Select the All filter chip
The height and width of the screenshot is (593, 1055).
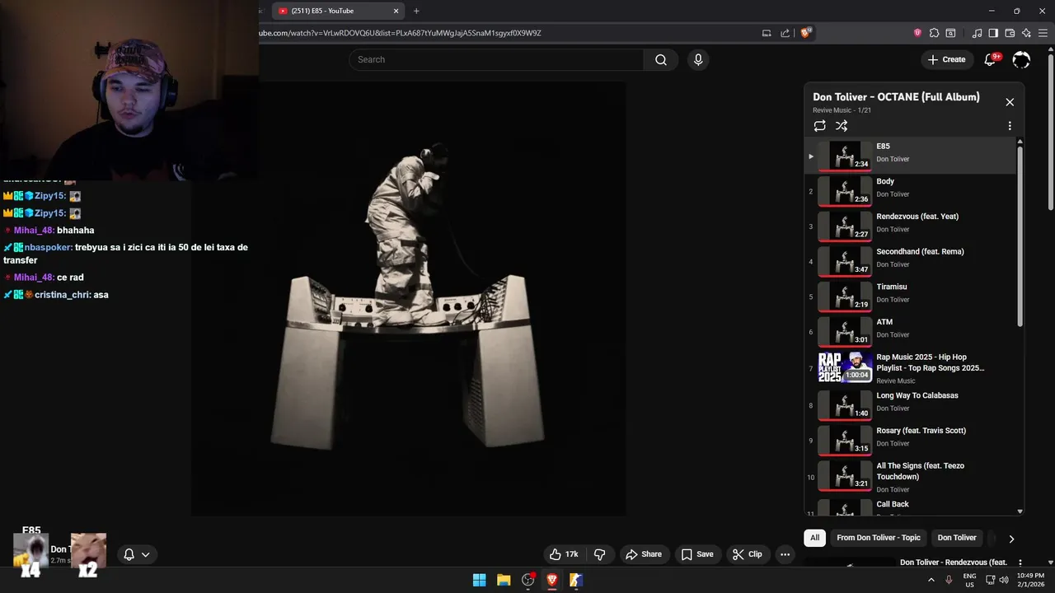coord(814,538)
